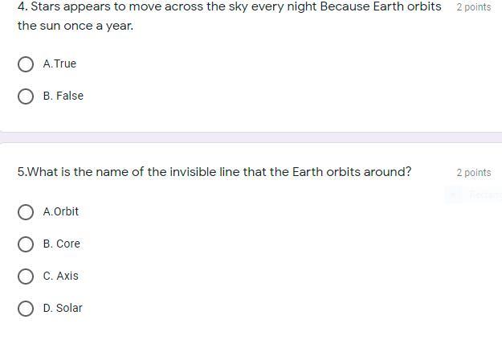The height and width of the screenshot is (340, 502).
Task: Click the 'B. False' answer label text
Action: click(63, 96)
